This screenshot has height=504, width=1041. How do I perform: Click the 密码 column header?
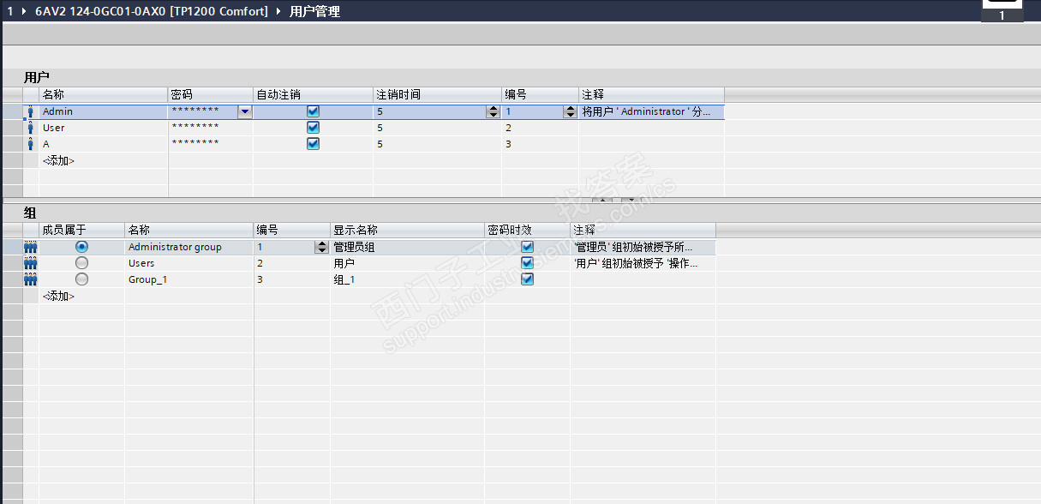(210, 94)
